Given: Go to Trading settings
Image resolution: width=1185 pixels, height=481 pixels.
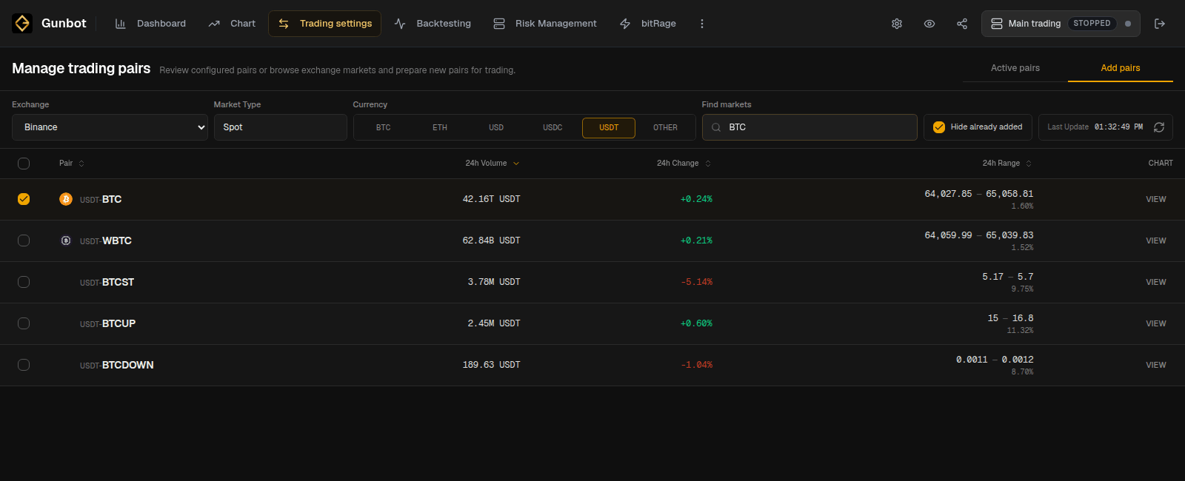Looking at the screenshot, I should (324, 24).
